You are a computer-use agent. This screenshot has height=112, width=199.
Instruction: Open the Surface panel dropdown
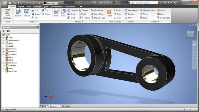point(155,22)
